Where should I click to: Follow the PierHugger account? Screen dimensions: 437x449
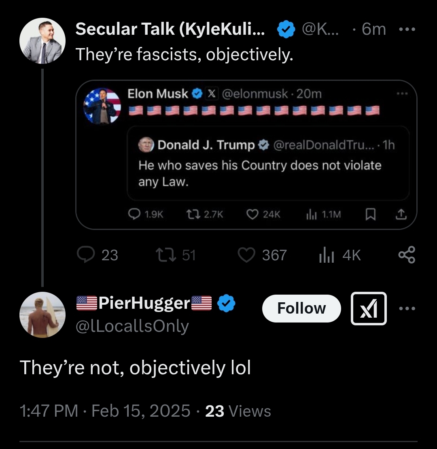pos(301,308)
